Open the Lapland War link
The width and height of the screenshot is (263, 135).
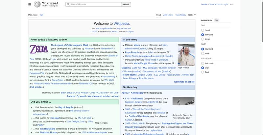(x=155, y=130)
